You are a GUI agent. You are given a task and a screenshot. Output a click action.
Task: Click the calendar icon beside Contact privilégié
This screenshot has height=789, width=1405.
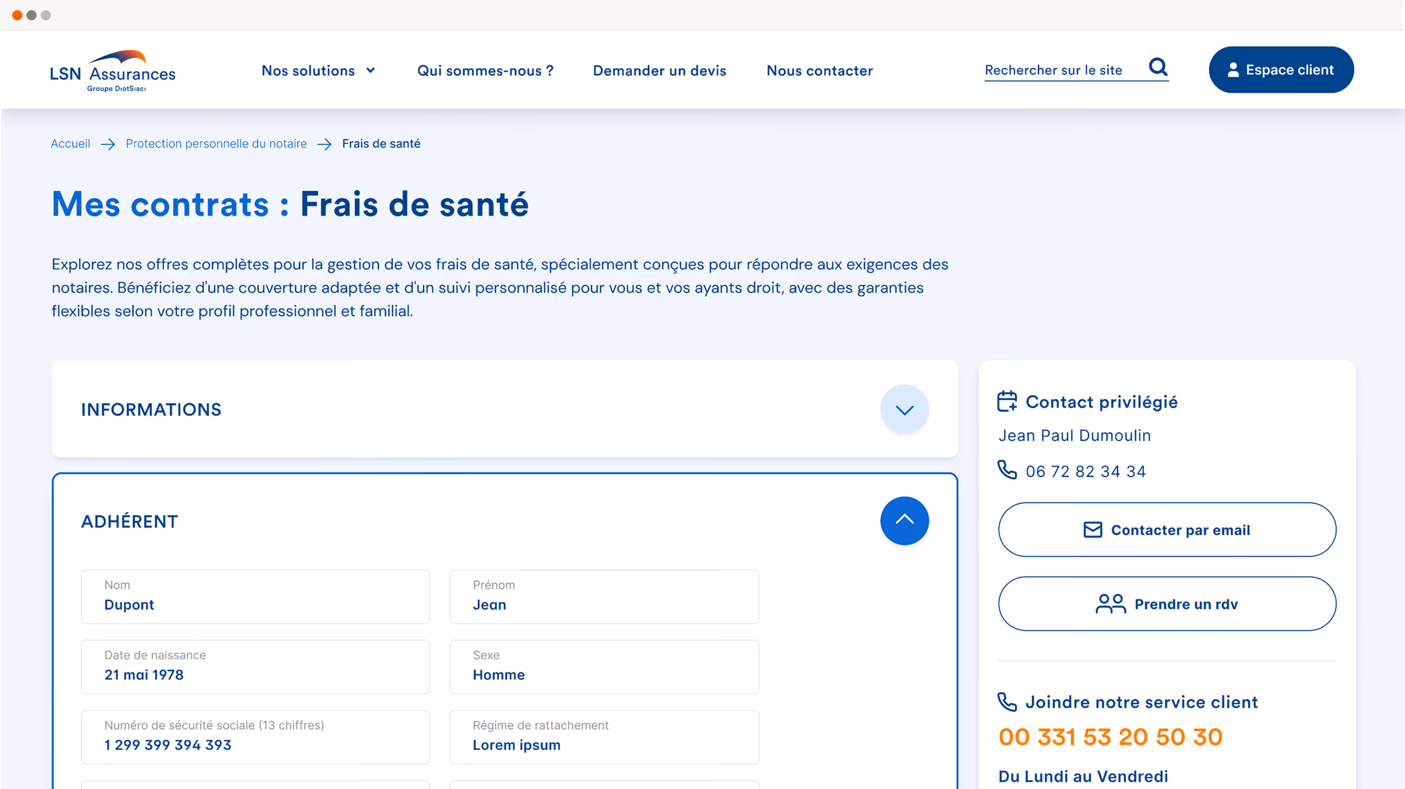pyautogui.click(x=1007, y=401)
